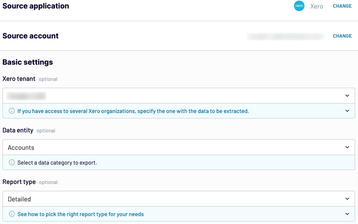This screenshot has width=358, height=224.
Task: Click the Xero logo icon
Action: [x=299, y=6]
